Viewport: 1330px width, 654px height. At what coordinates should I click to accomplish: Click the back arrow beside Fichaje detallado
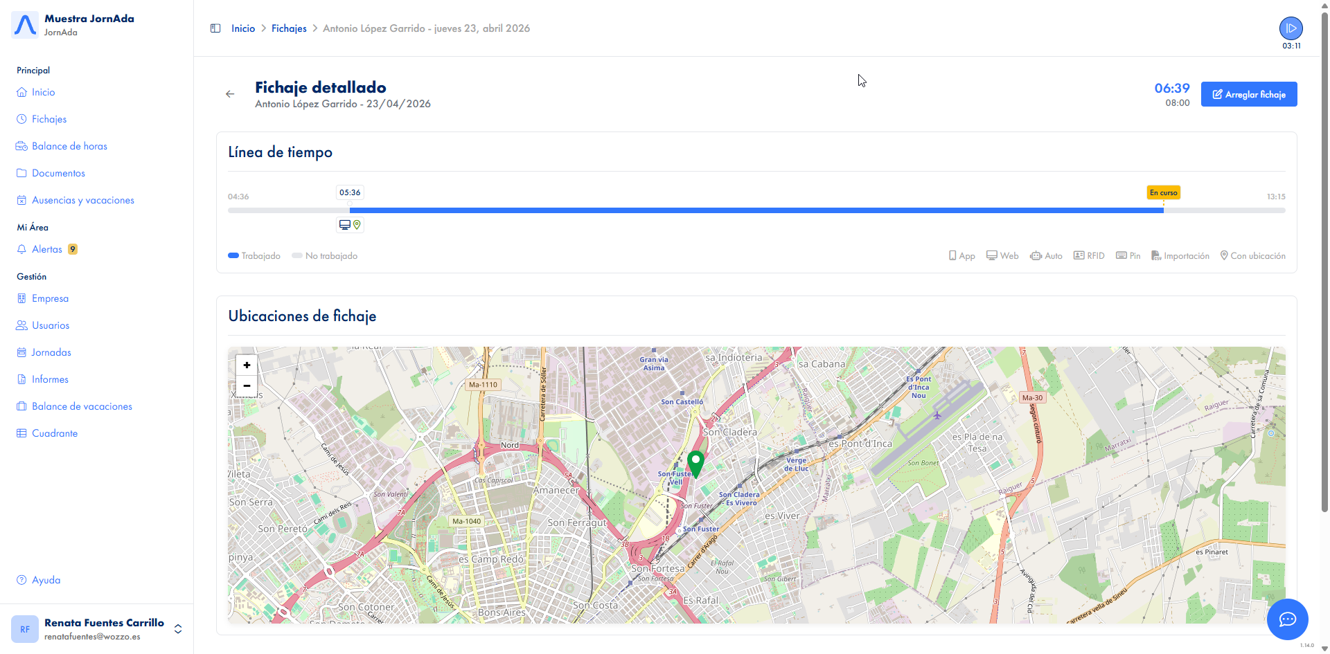[230, 94]
